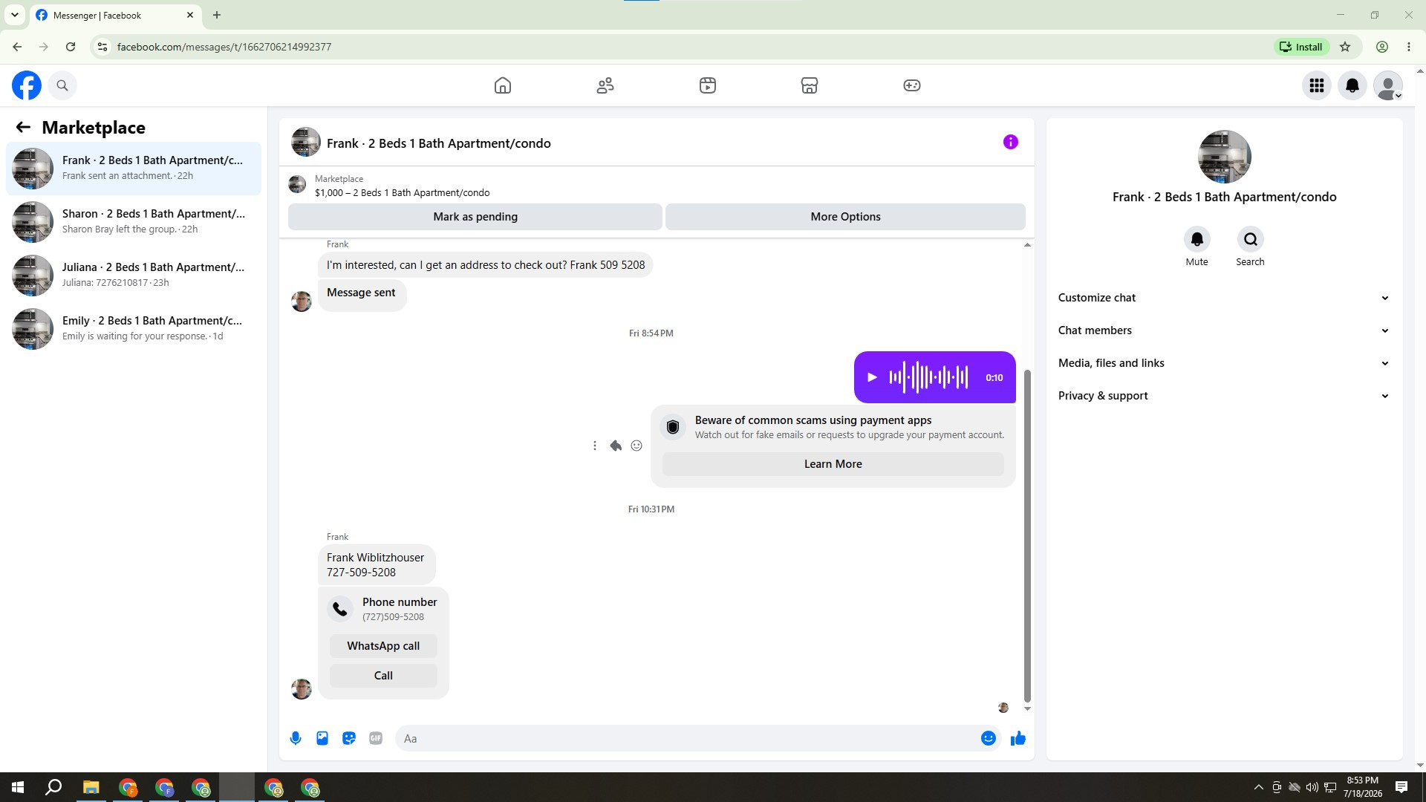This screenshot has height=802, width=1426.
Task: Click the Call button for Frank's number
Action: point(383,676)
